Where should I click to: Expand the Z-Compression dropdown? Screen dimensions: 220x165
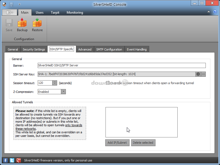coord(63,92)
